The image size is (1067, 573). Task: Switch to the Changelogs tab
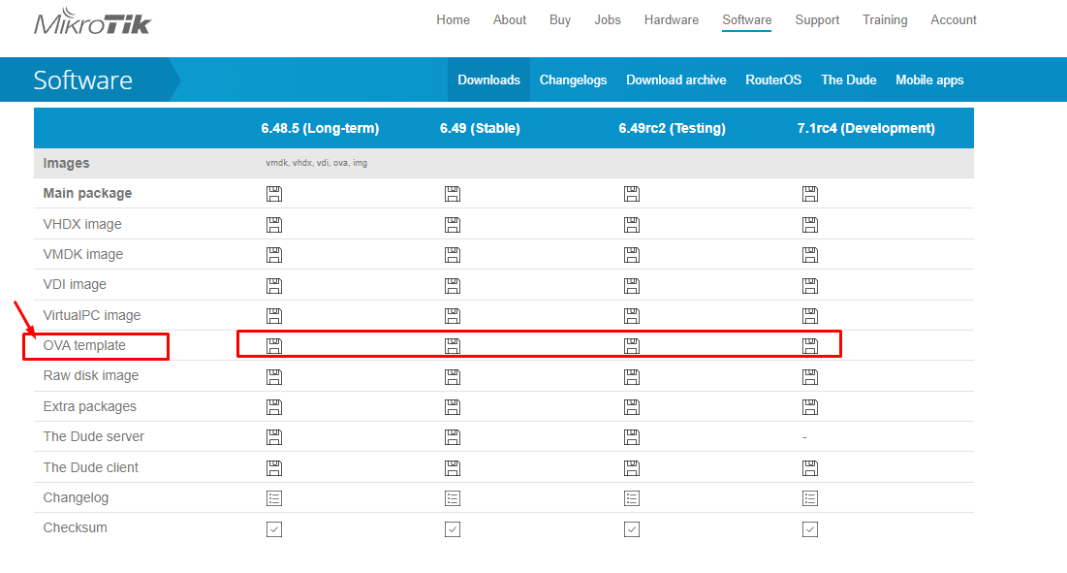573,80
